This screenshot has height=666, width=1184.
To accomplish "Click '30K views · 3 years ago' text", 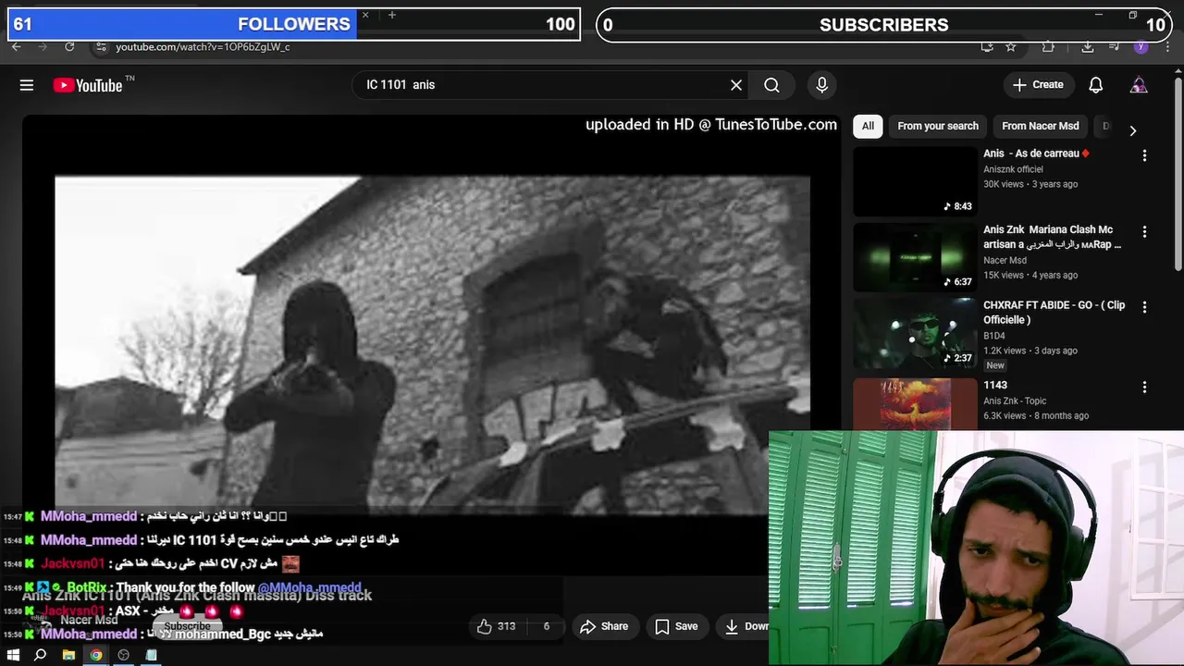I will pos(1030,184).
